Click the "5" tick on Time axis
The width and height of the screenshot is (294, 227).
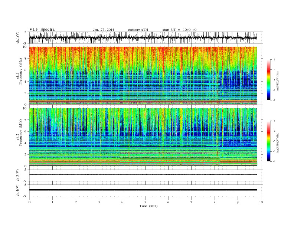click(145, 202)
